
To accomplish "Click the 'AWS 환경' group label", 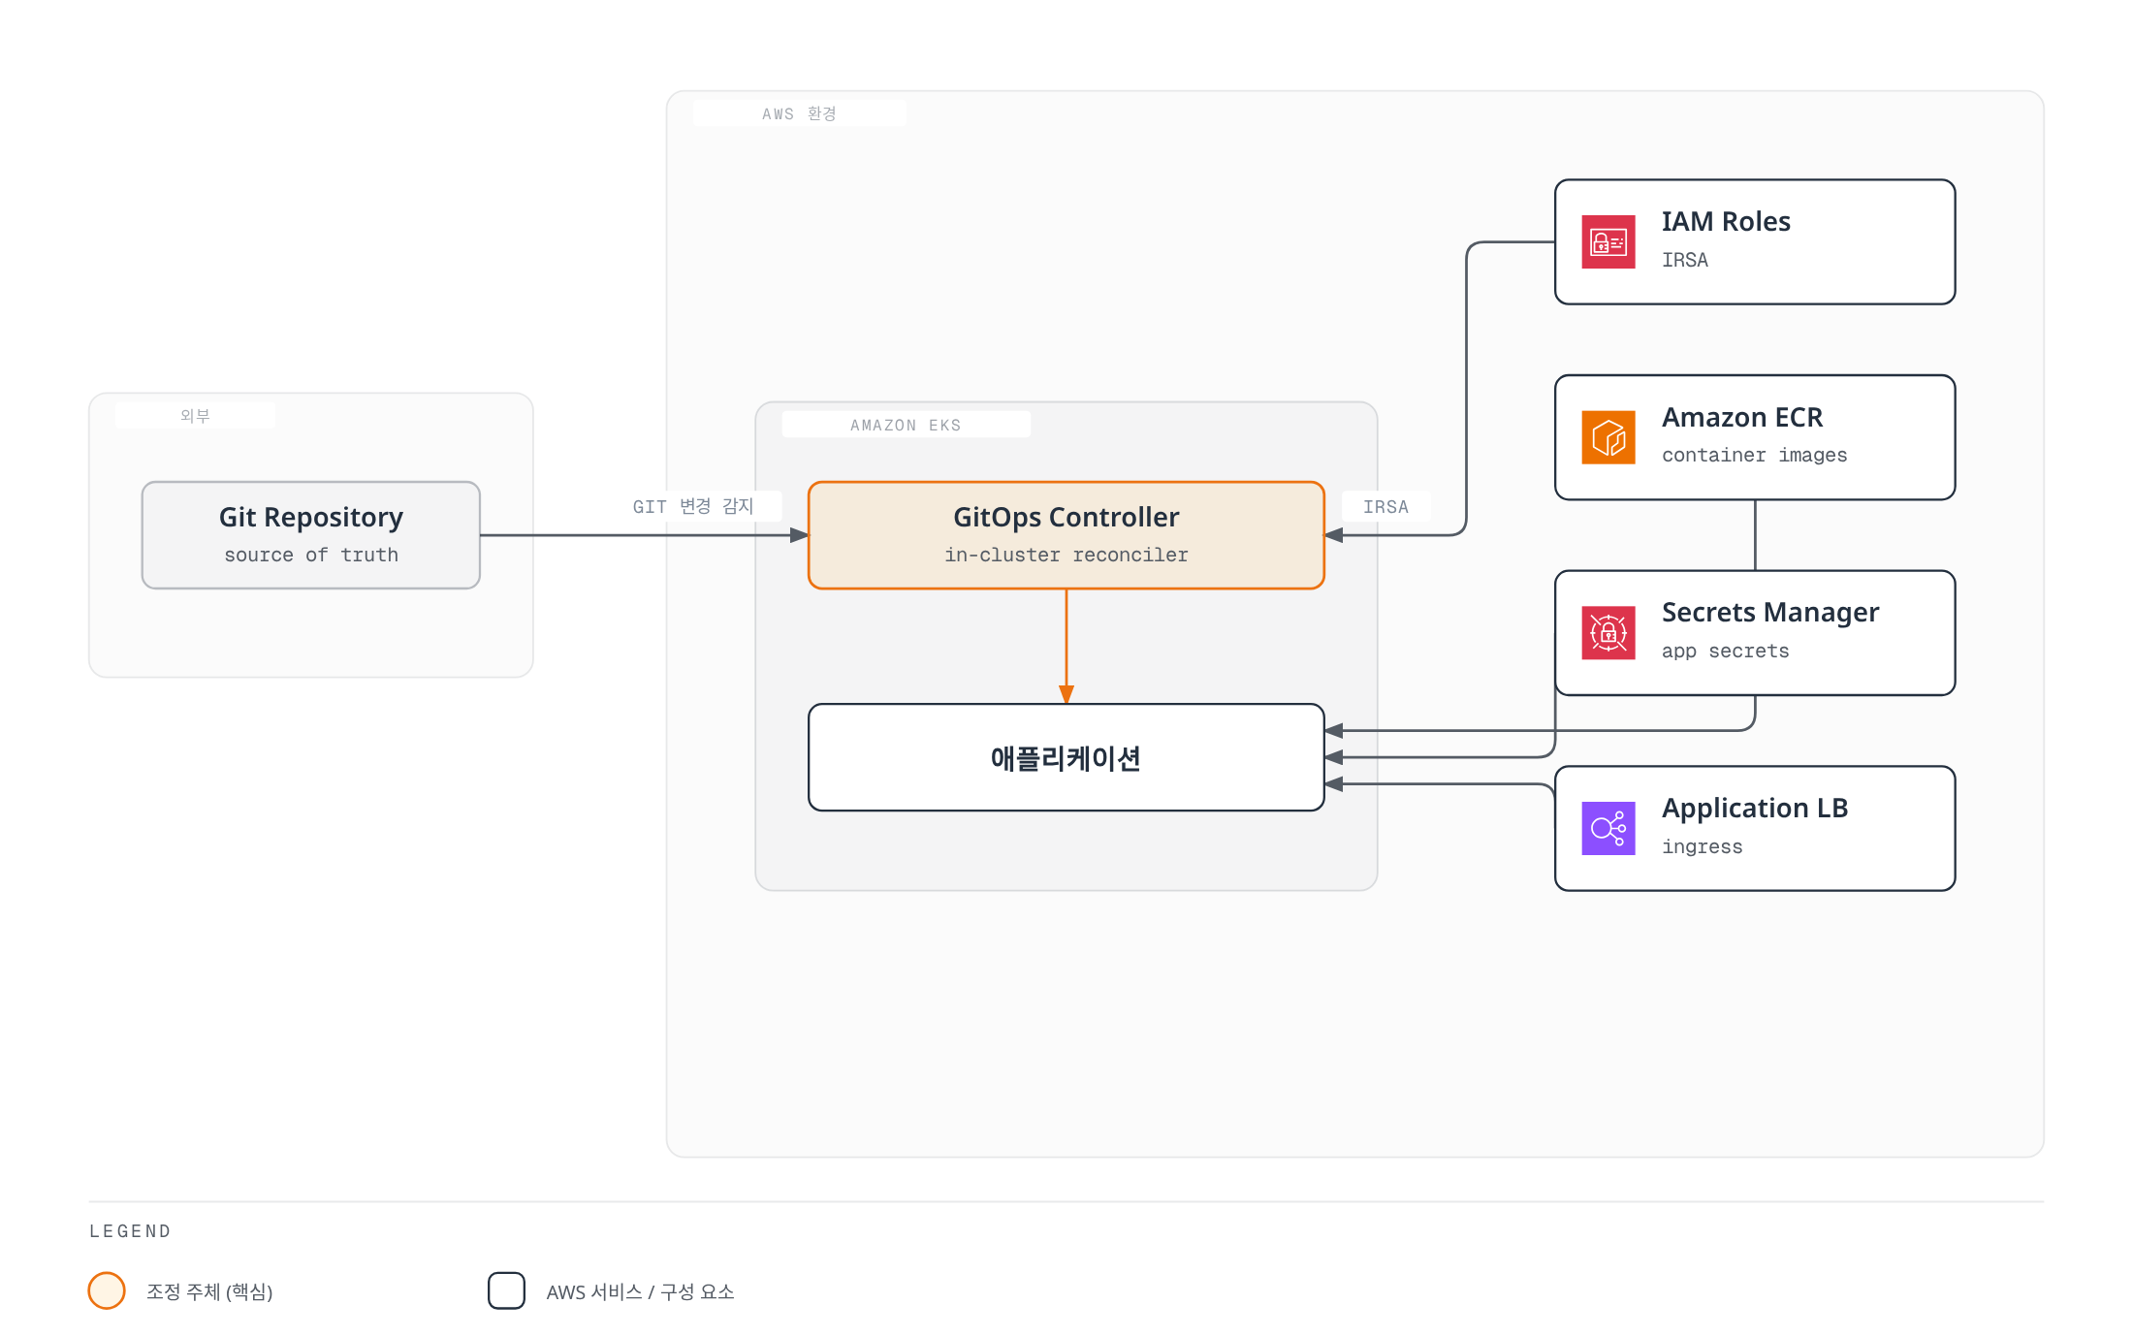I will click(799, 113).
